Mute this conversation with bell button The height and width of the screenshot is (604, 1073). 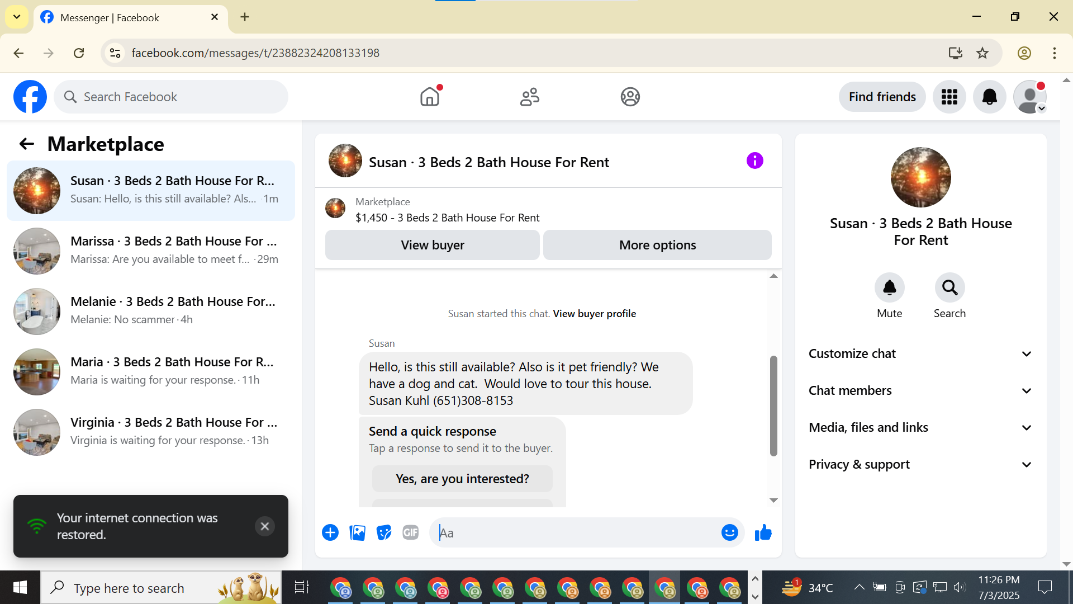pos(889,288)
